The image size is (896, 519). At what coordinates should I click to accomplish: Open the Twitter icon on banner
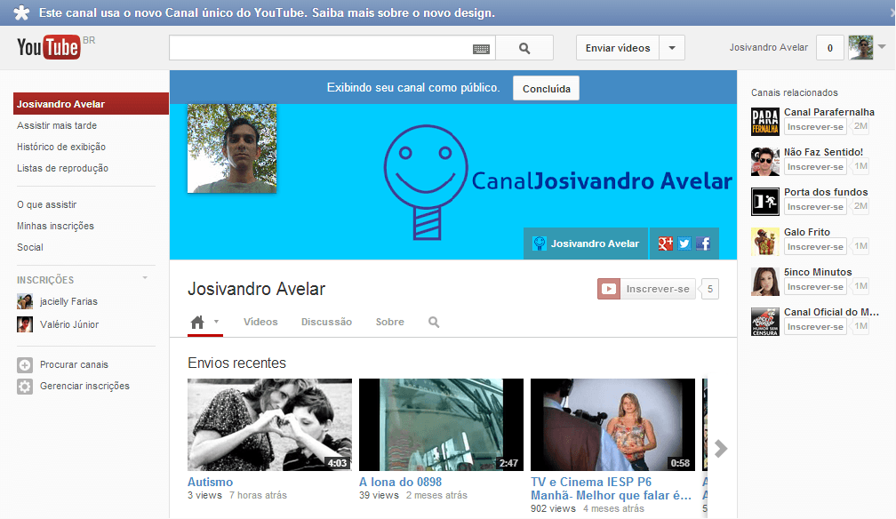tap(684, 244)
